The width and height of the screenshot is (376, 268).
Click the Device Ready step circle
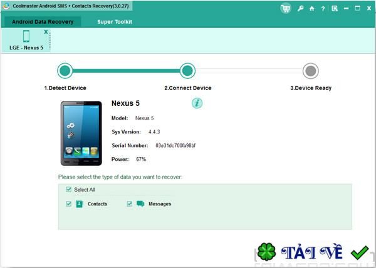[311, 71]
